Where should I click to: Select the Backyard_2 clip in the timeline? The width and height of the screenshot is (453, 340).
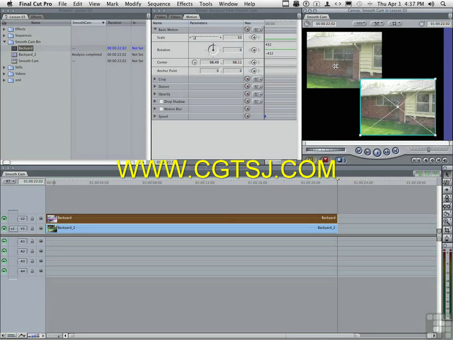click(191, 228)
